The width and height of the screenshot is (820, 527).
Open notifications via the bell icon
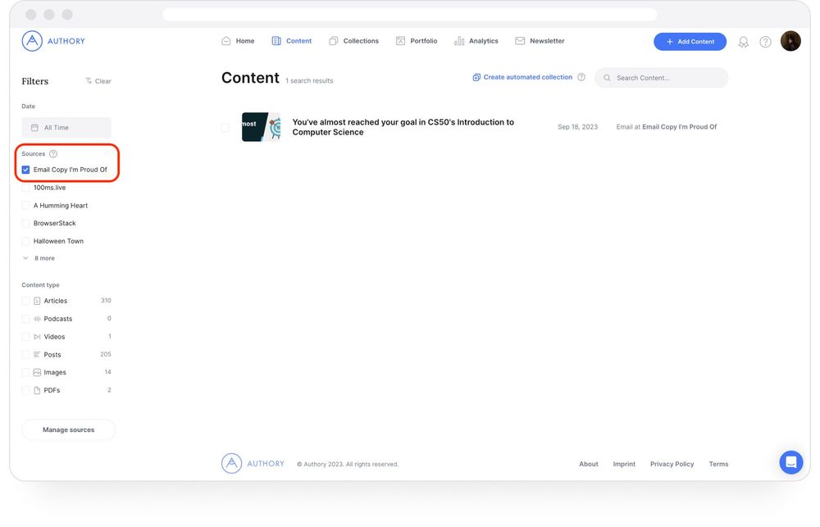coord(743,41)
